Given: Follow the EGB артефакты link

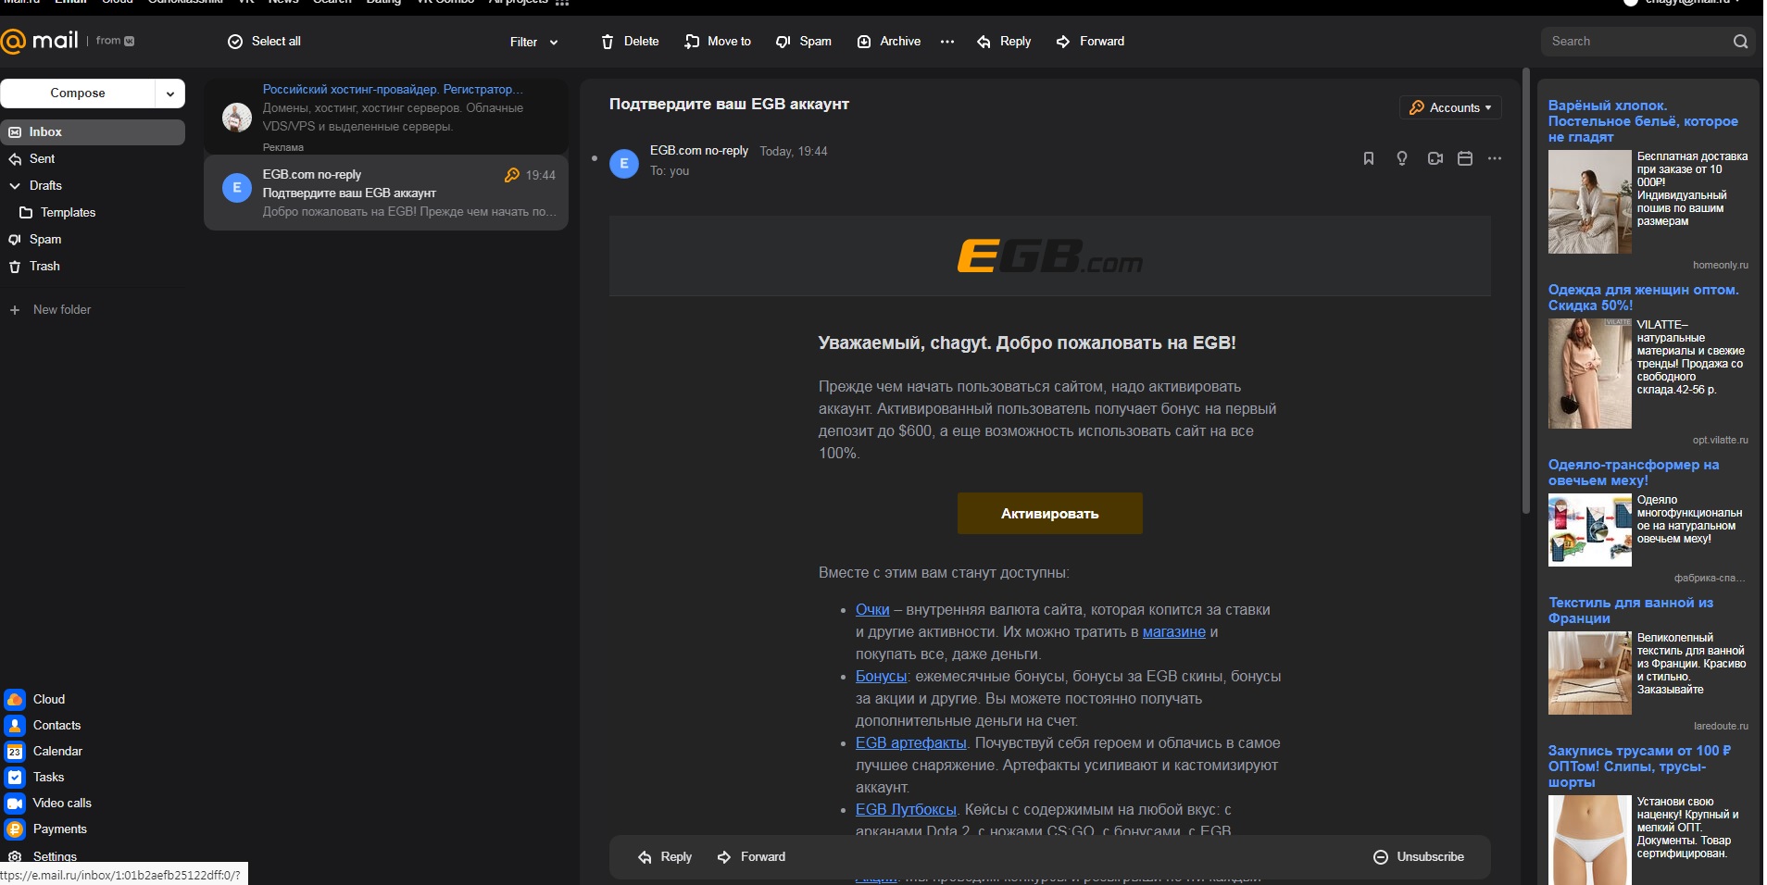Looking at the screenshot, I should [911, 743].
